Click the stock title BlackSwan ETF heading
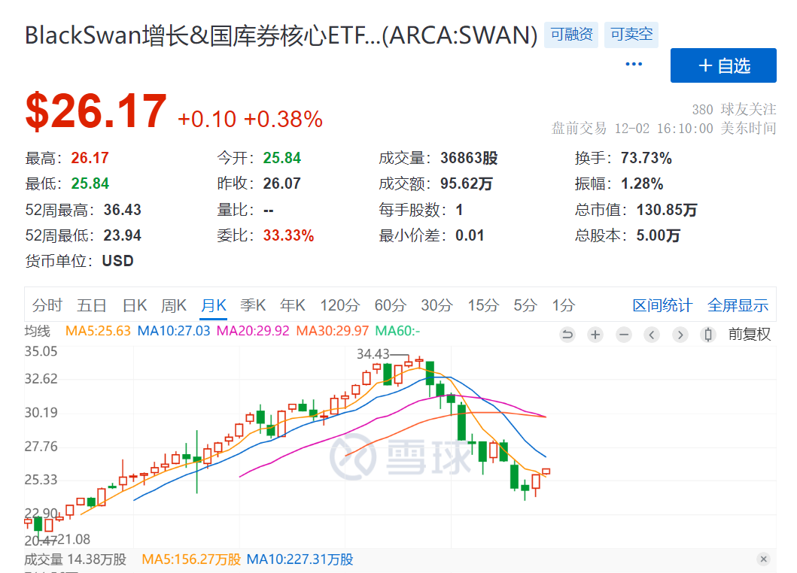 (x=281, y=35)
